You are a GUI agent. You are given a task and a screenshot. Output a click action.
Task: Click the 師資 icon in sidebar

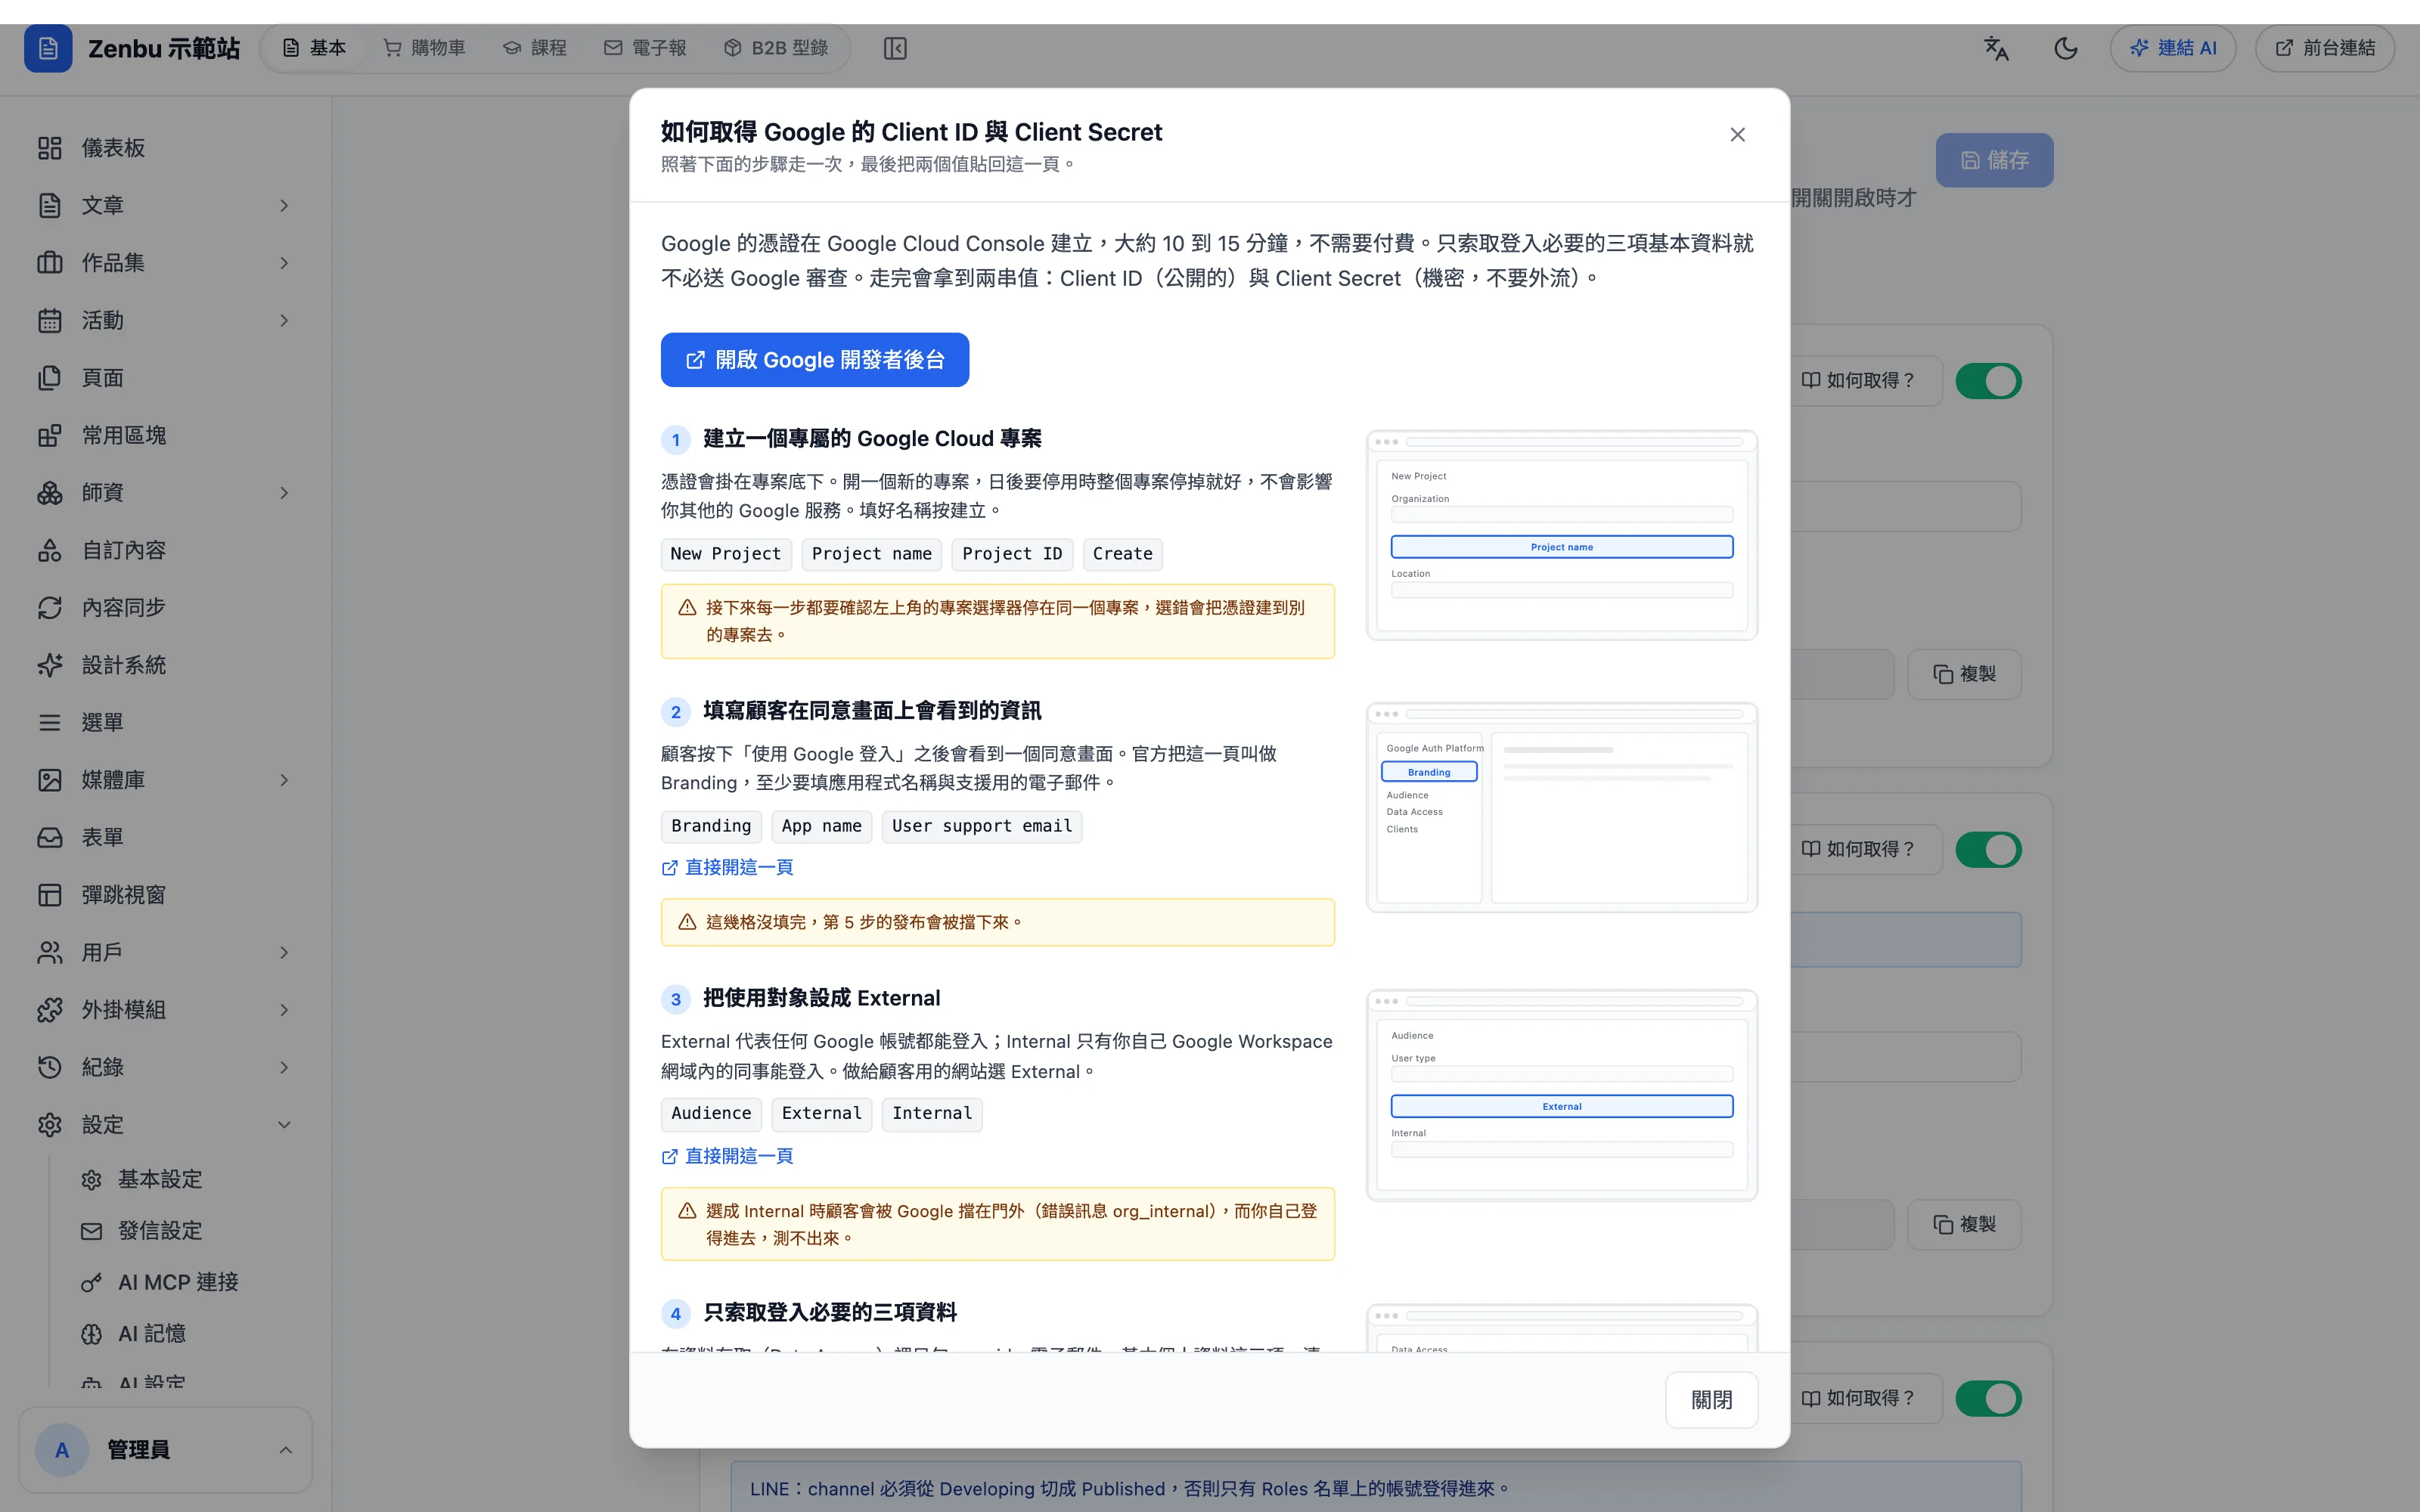click(50, 493)
